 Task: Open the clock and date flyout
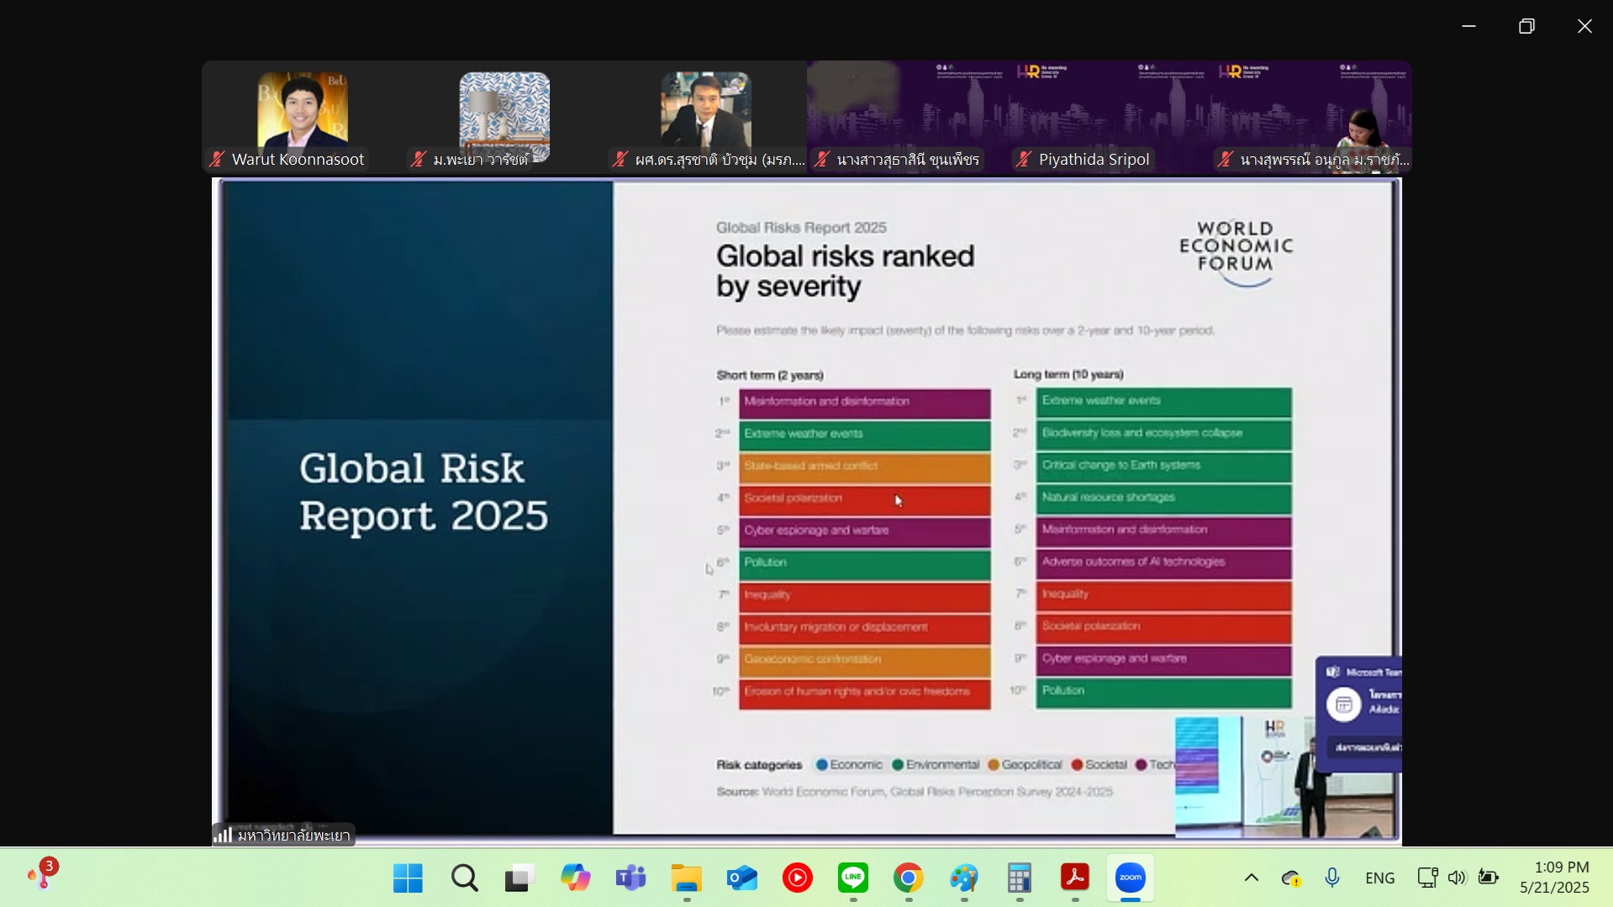click(x=1555, y=878)
